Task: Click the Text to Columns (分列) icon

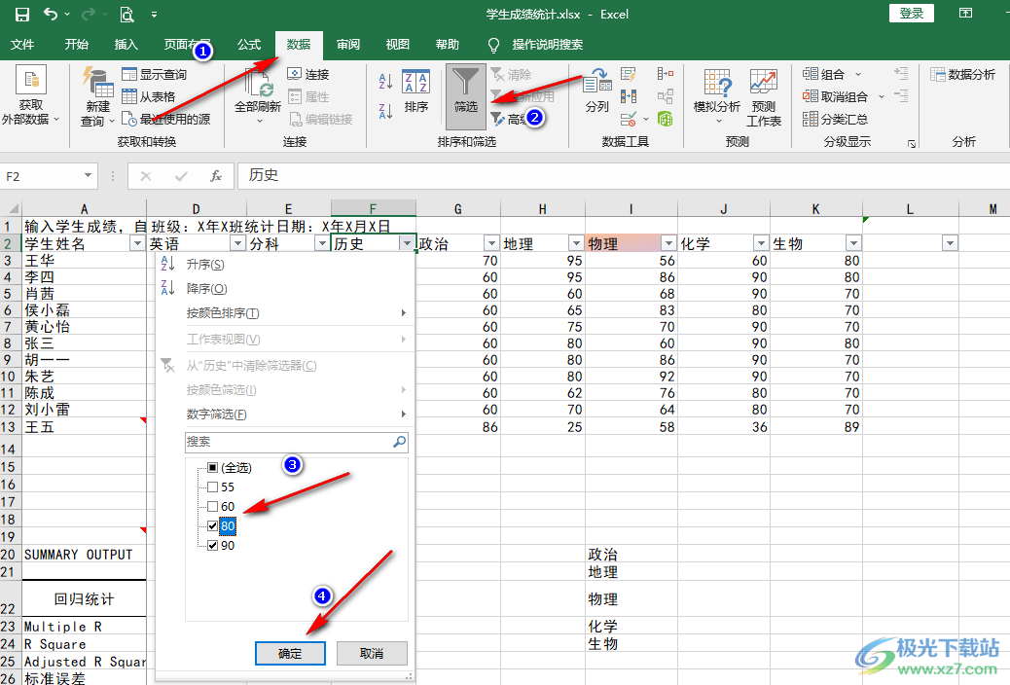Action: (596, 90)
